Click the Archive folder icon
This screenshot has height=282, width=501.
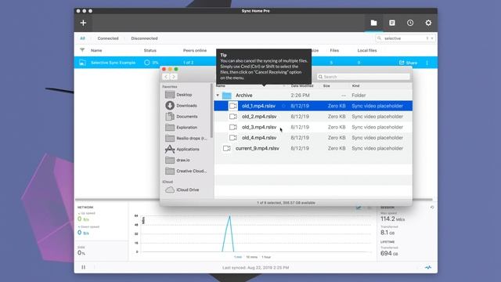(226, 96)
